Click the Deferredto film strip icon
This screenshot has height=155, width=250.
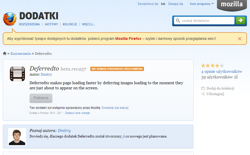(x=17, y=74)
